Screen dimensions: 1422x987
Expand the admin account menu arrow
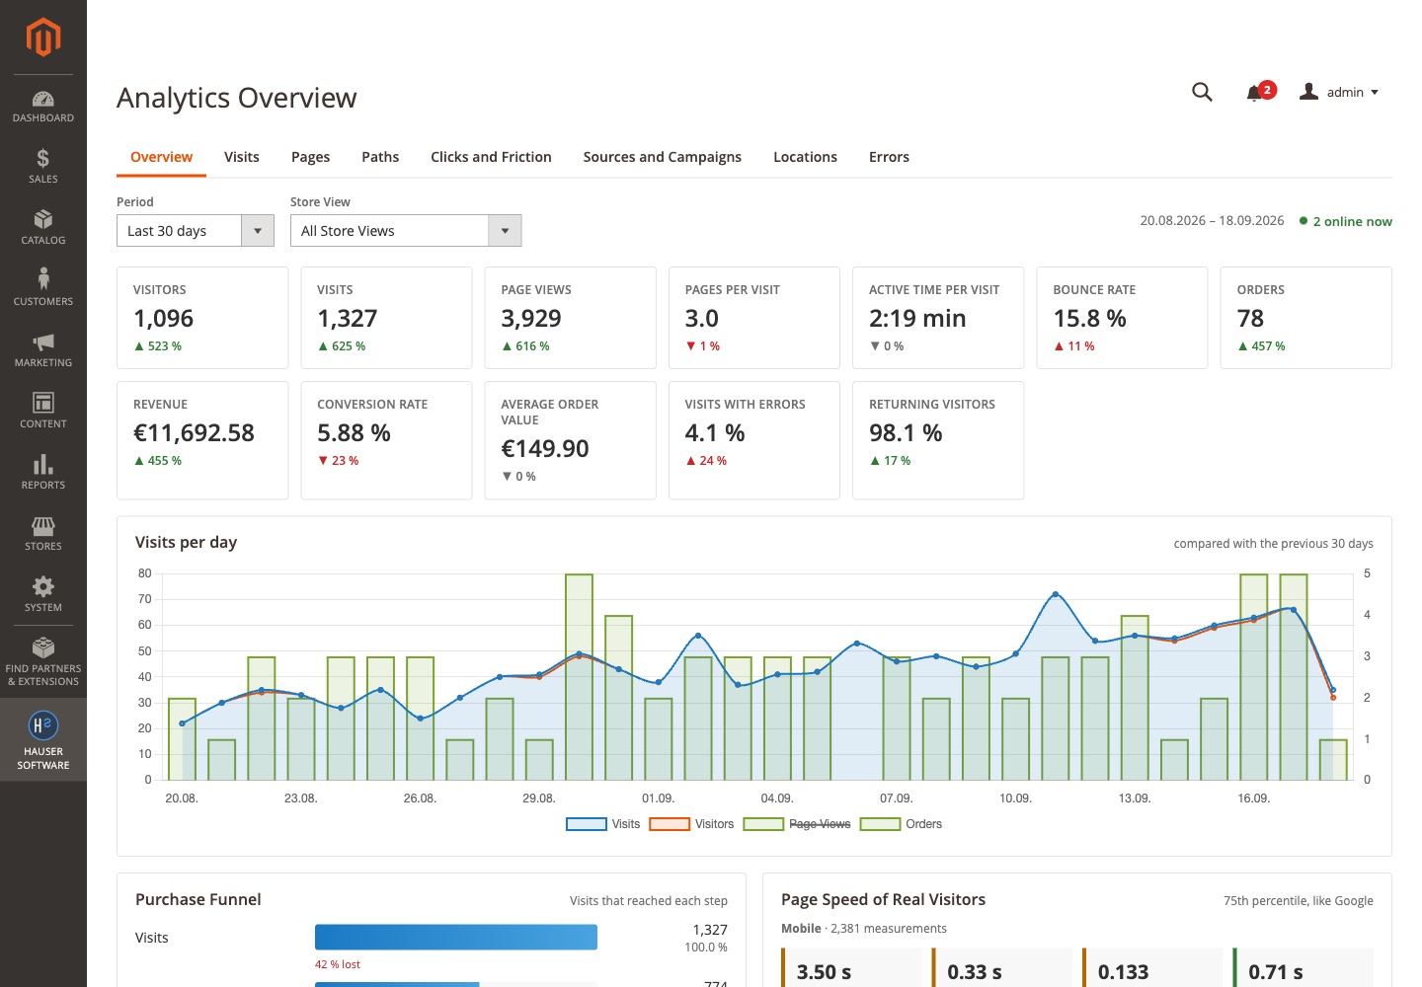tap(1375, 93)
